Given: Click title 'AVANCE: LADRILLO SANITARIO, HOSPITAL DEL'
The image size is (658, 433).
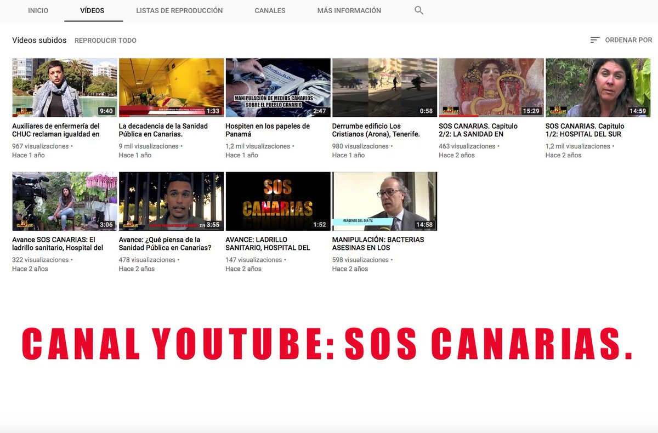Looking at the screenshot, I should click(268, 244).
